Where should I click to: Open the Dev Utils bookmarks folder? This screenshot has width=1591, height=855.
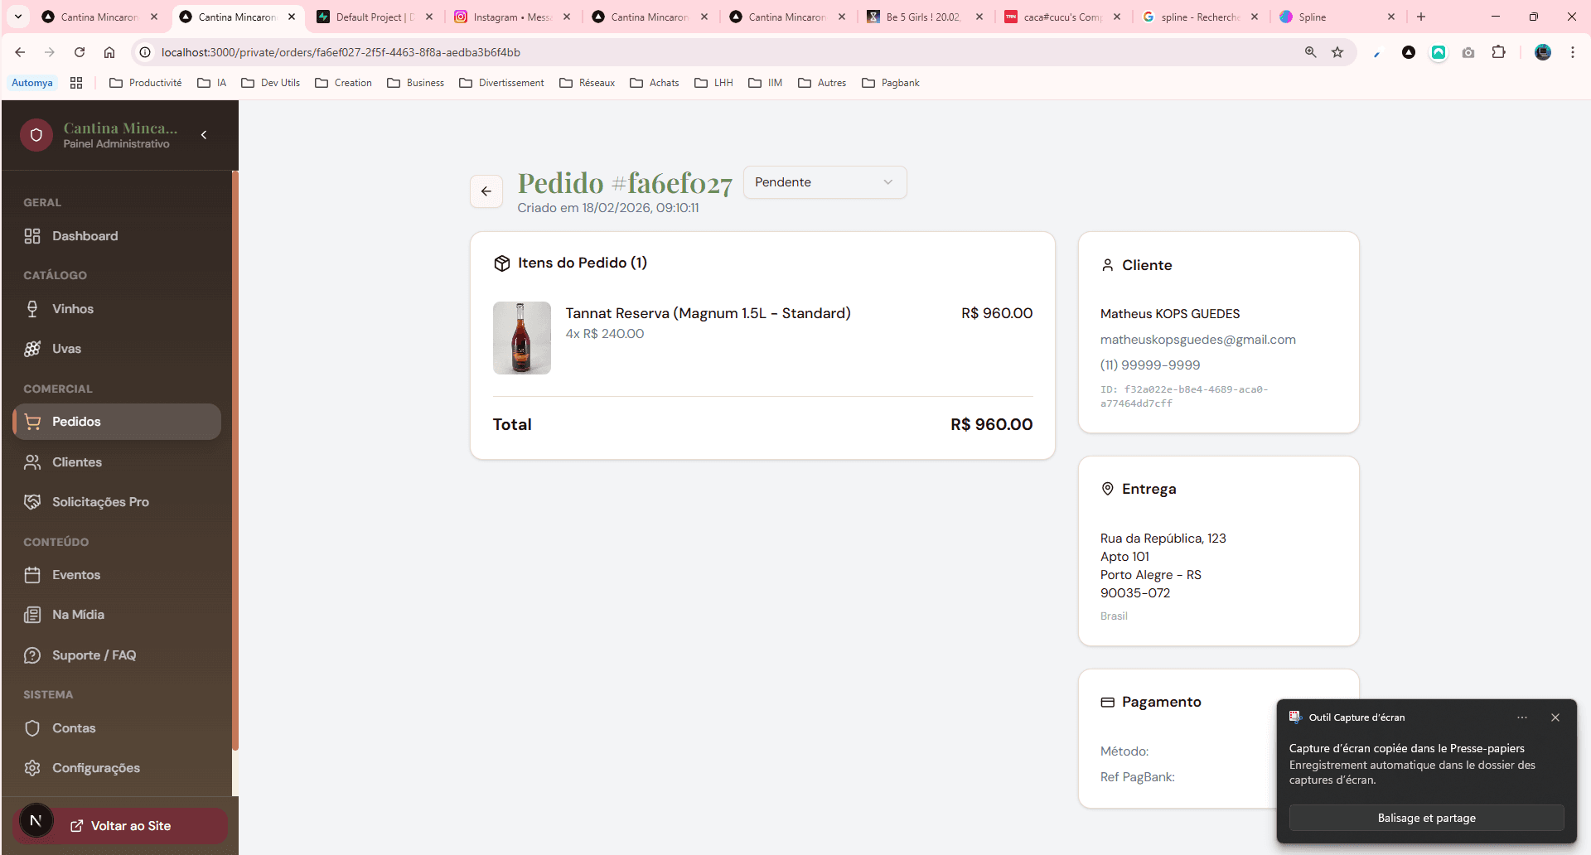coord(271,83)
